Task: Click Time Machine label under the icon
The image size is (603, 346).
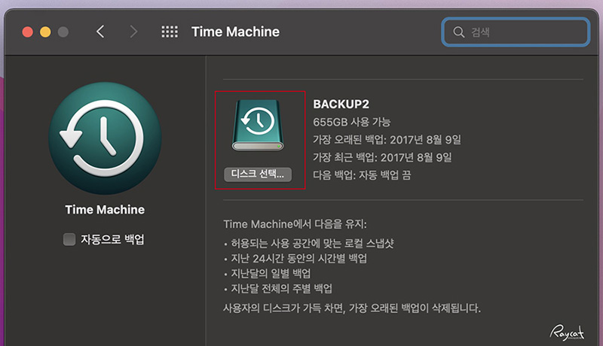Action: tap(105, 209)
